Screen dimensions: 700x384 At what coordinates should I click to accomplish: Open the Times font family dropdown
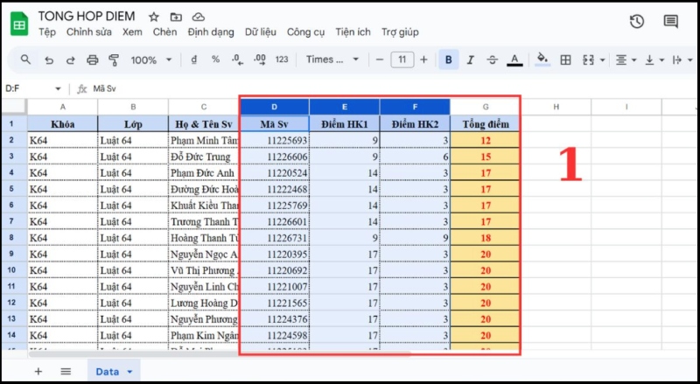pos(332,59)
